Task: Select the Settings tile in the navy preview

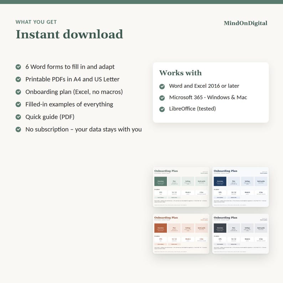Action: 247,181
